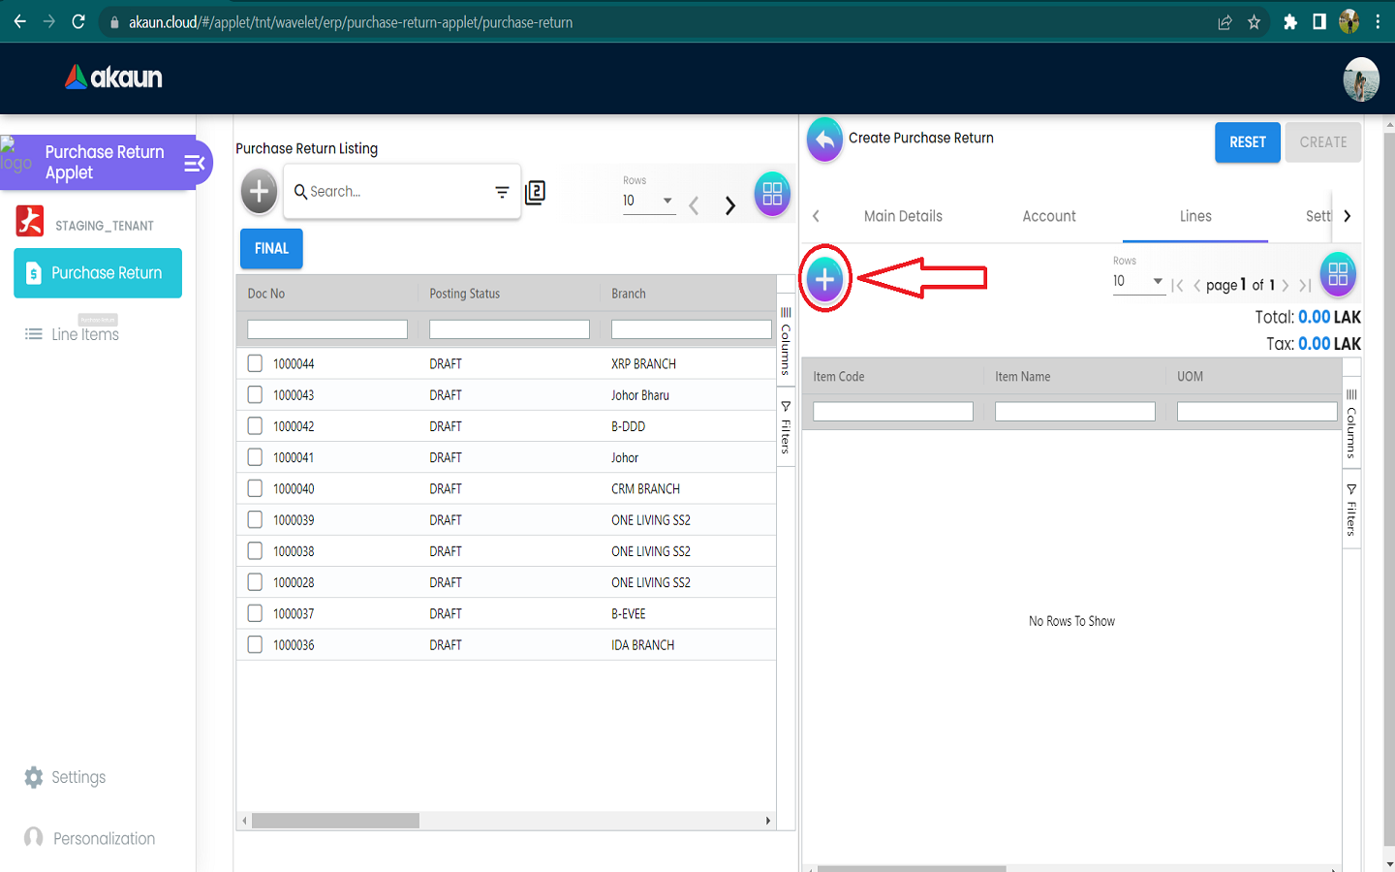Screen dimensions: 1395x872
Task: Open the grid view icon in listing panel
Action: (x=772, y=194)
